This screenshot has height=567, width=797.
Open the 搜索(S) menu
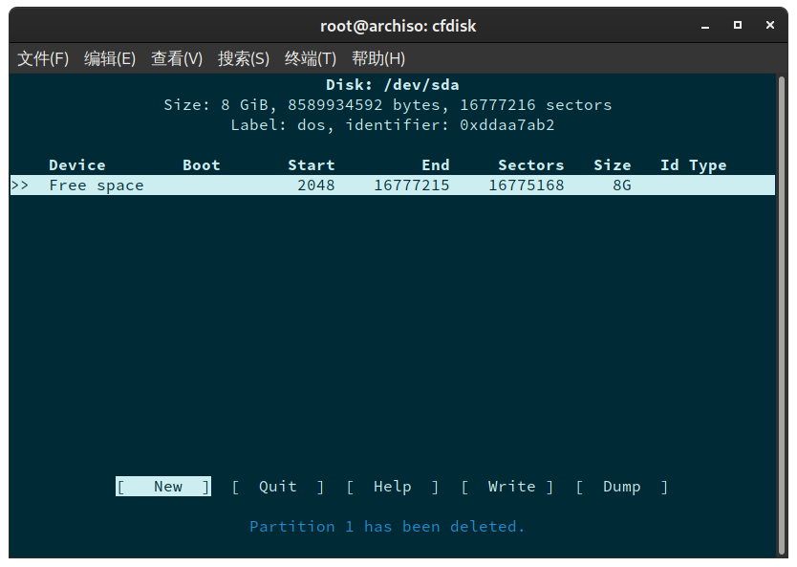point(243,58)
